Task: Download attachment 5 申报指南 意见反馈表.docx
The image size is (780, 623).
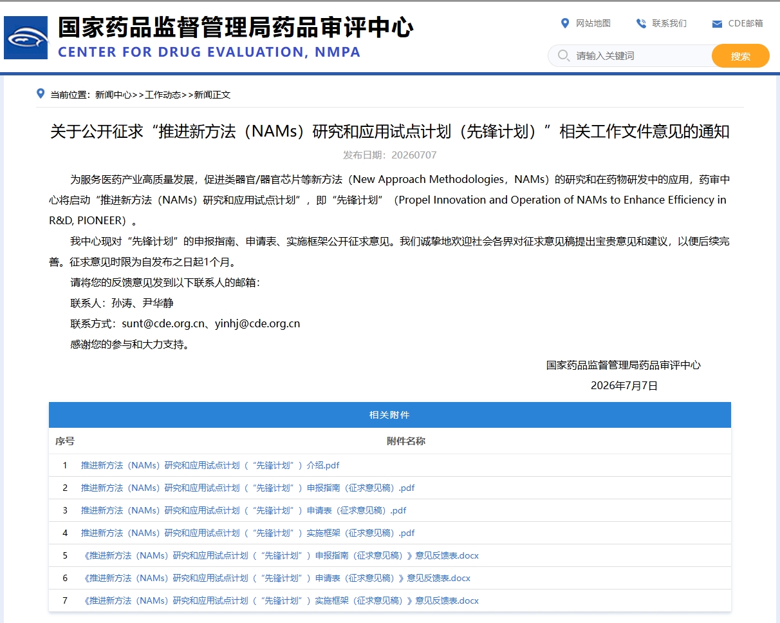Action: (280, 555)
